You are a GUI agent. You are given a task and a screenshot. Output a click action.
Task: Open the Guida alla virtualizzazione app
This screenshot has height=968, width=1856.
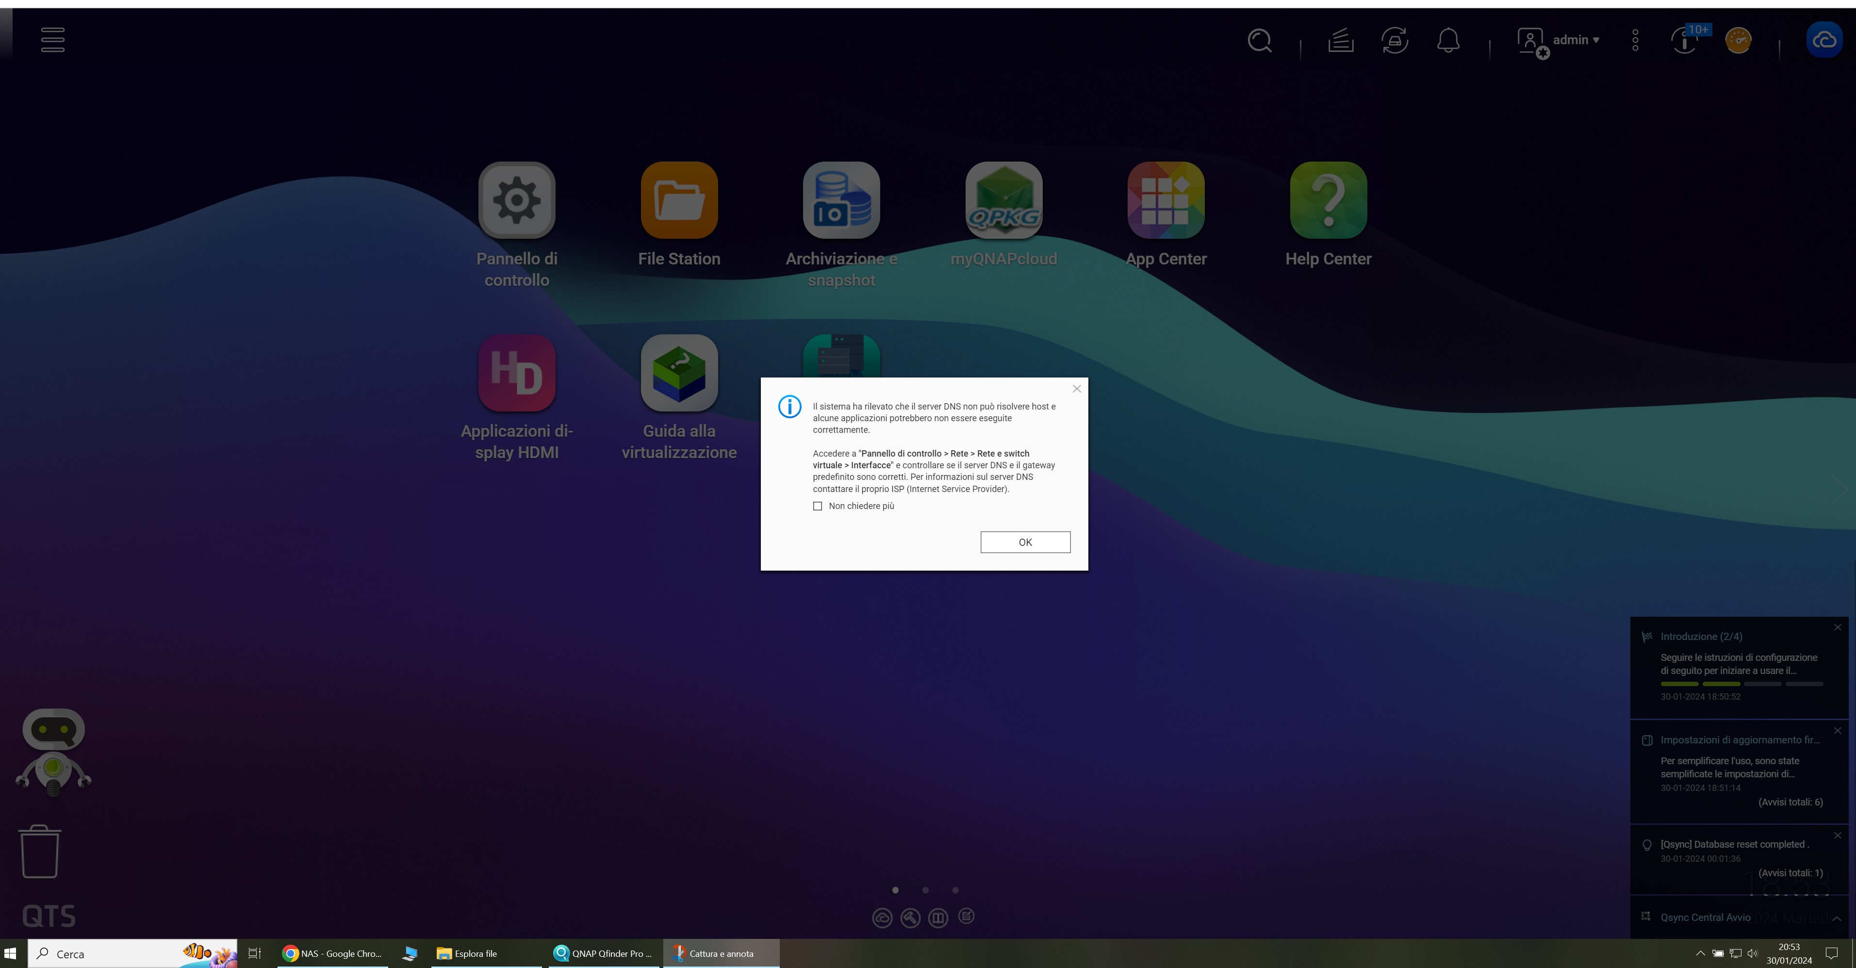[679, 373]
